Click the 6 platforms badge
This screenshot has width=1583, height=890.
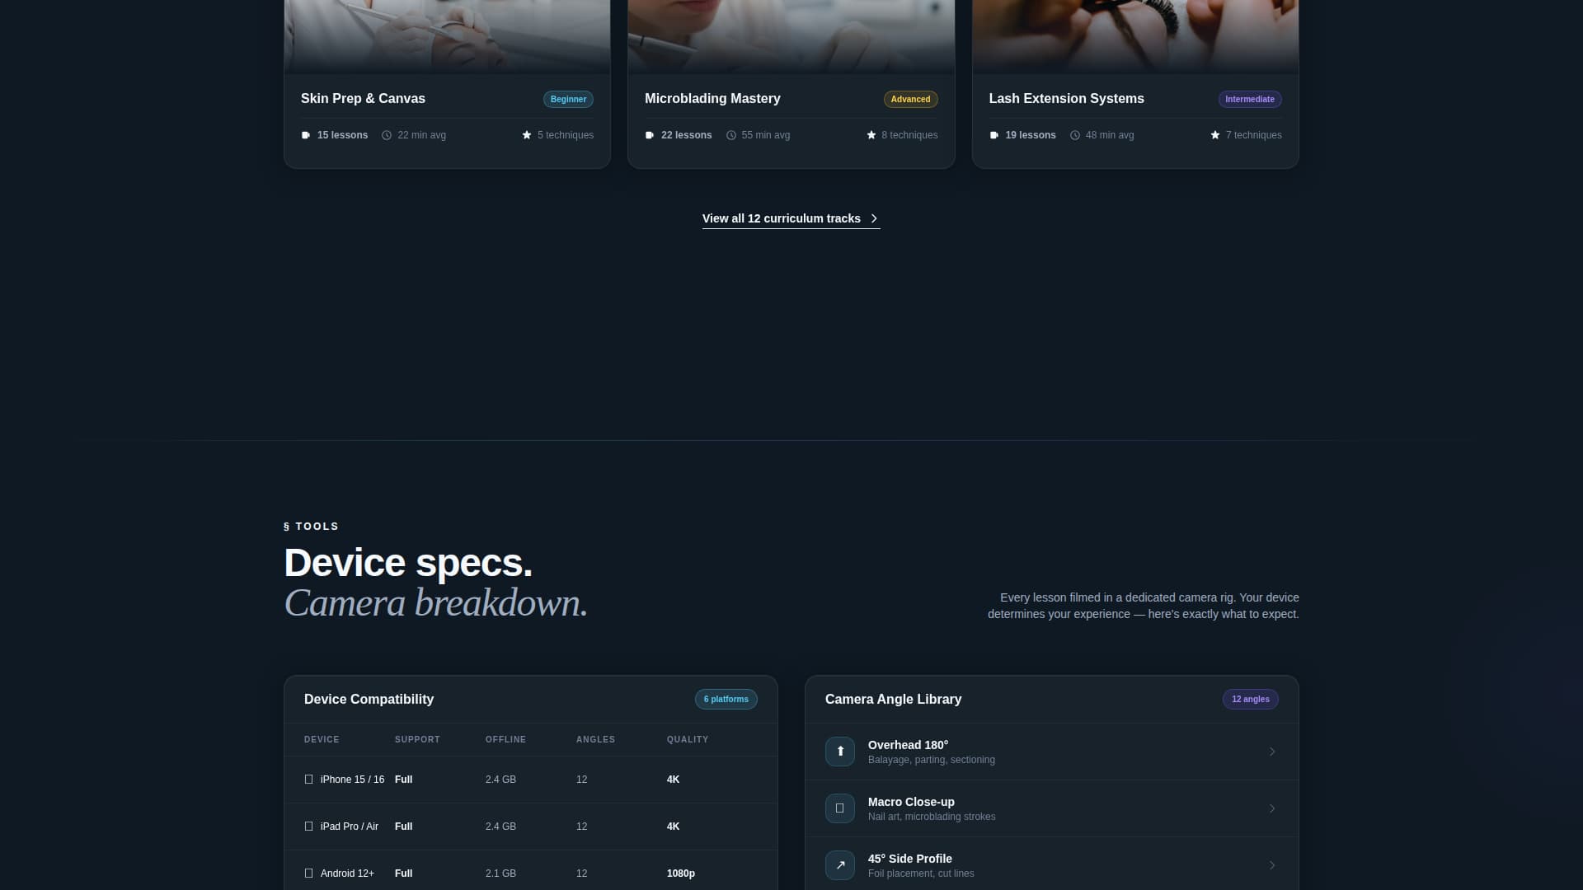tap(726, 700)
